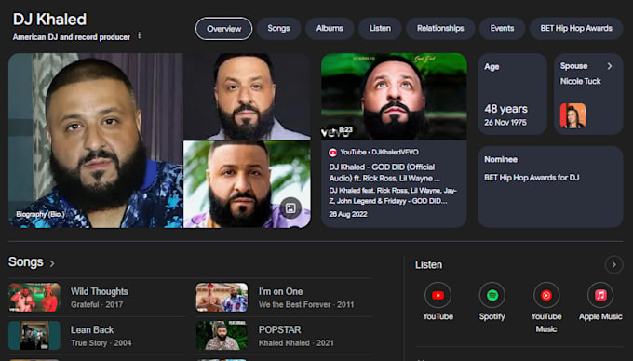Click the YouTube • DJKhaledVEVO source text

pos(379,152)
